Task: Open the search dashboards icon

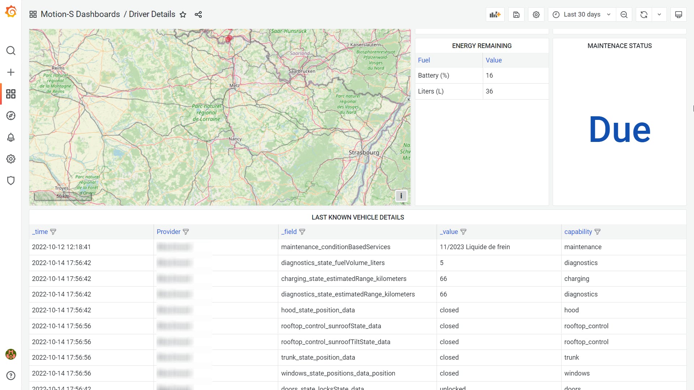Action: [x=11, y=51]
